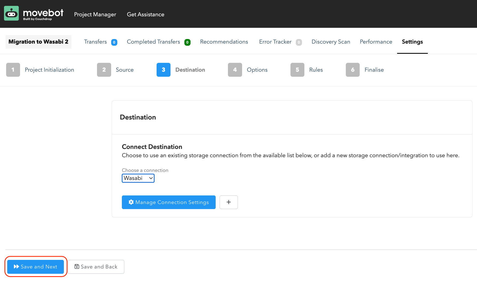Click the Transfers count badge
The width and height of the screenshot is (477, 281).
tap(114, 42)
